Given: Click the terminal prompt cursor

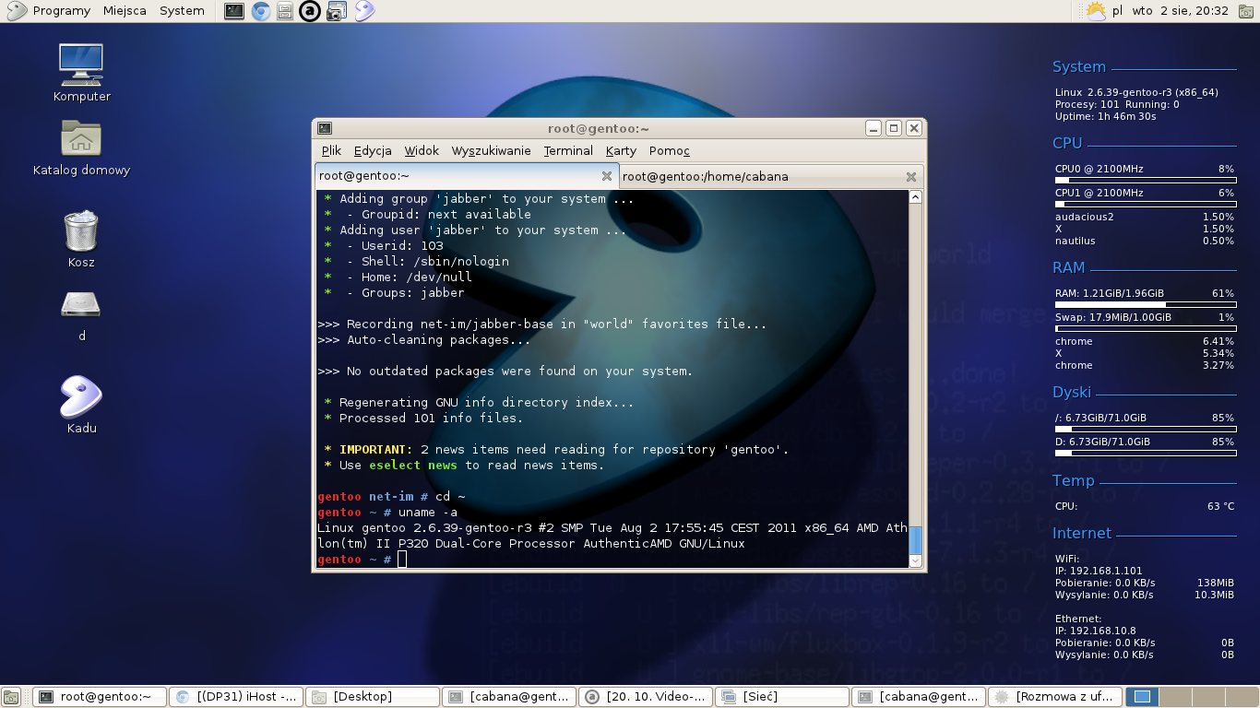Looking at the screenshot, I should [x=402, y=560].
